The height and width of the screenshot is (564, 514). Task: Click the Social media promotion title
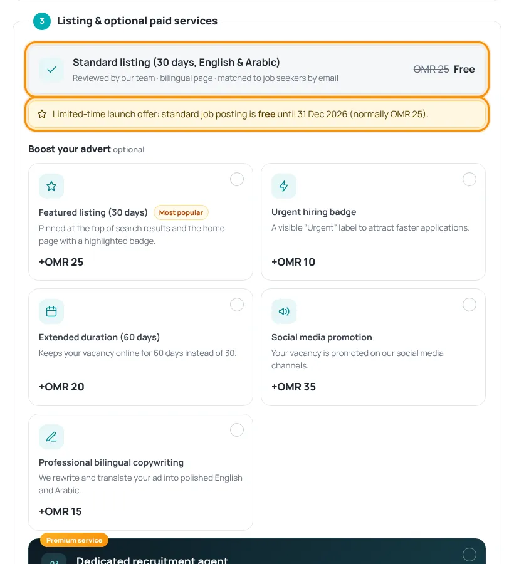coord(322,337)
